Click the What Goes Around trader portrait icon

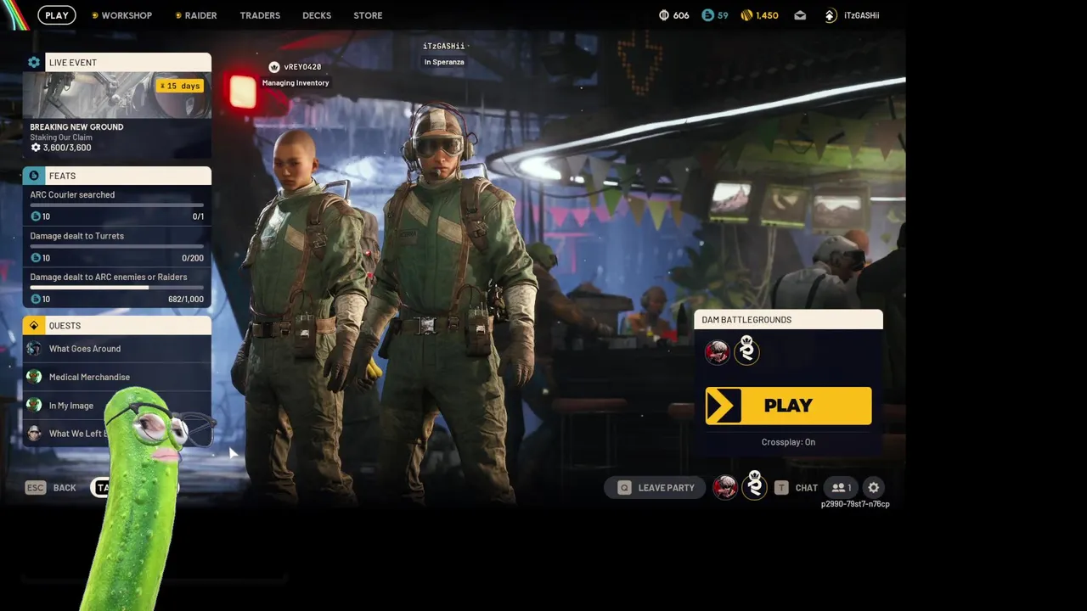coord(34,349)
